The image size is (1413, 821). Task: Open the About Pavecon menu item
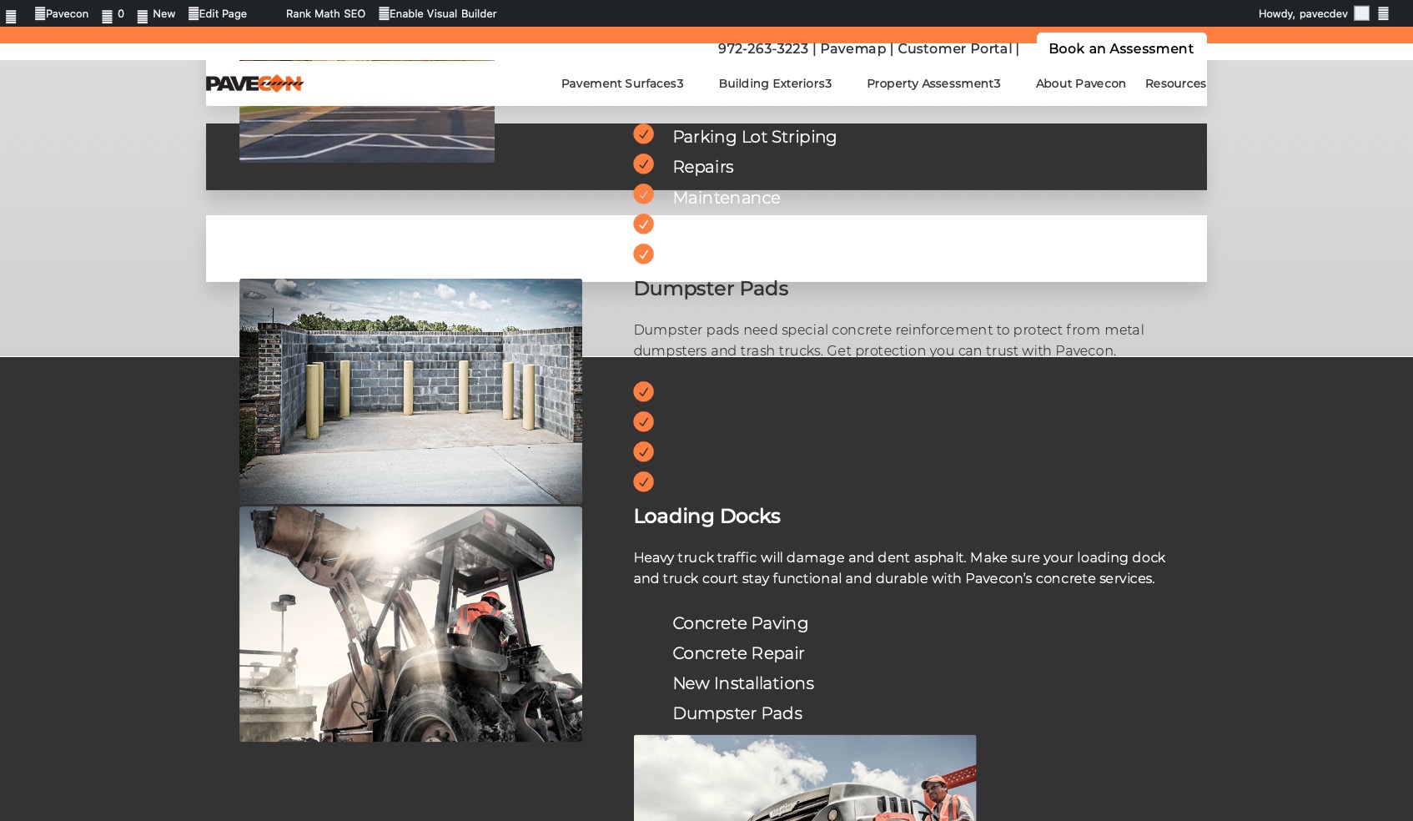(1080, 83)
